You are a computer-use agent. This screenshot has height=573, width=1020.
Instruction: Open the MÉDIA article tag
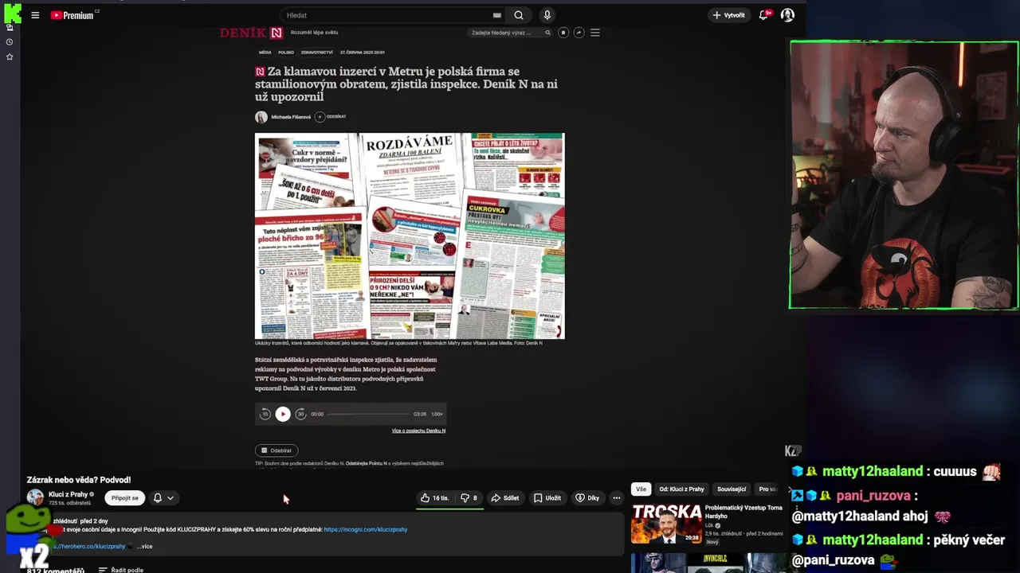pyautogui.click(x=265, y=53)
